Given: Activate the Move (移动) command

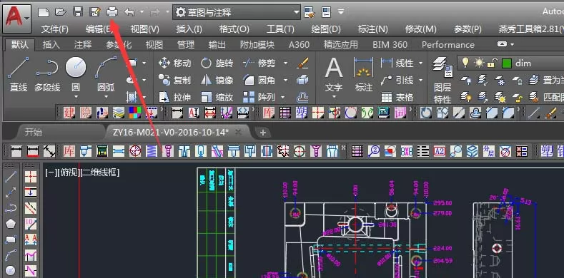Looking at the screenshot, I should pyautogui.click(x=174, y=63).
